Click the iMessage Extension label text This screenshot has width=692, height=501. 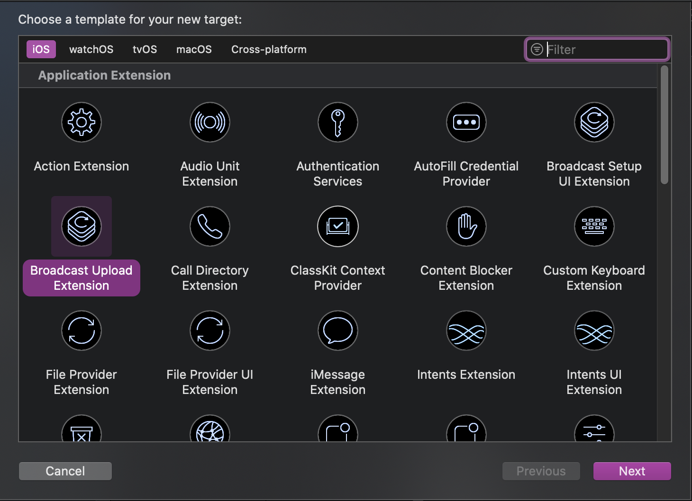pyautogui.click(x=338, y=382)
